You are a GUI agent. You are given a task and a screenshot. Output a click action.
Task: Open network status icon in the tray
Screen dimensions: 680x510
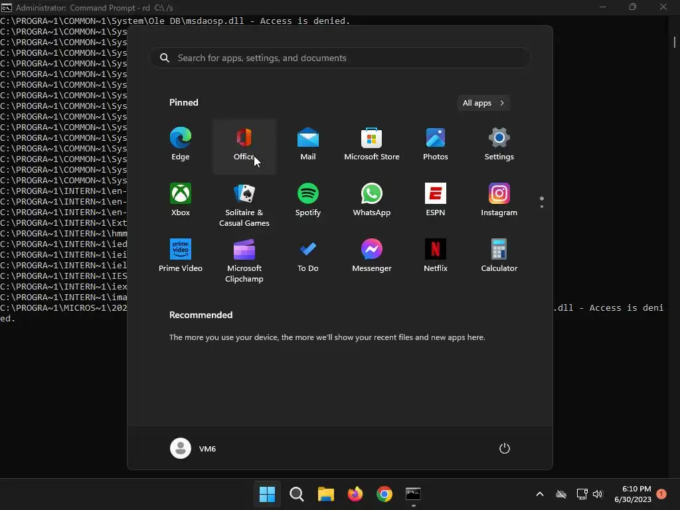[x=582, y=494]
